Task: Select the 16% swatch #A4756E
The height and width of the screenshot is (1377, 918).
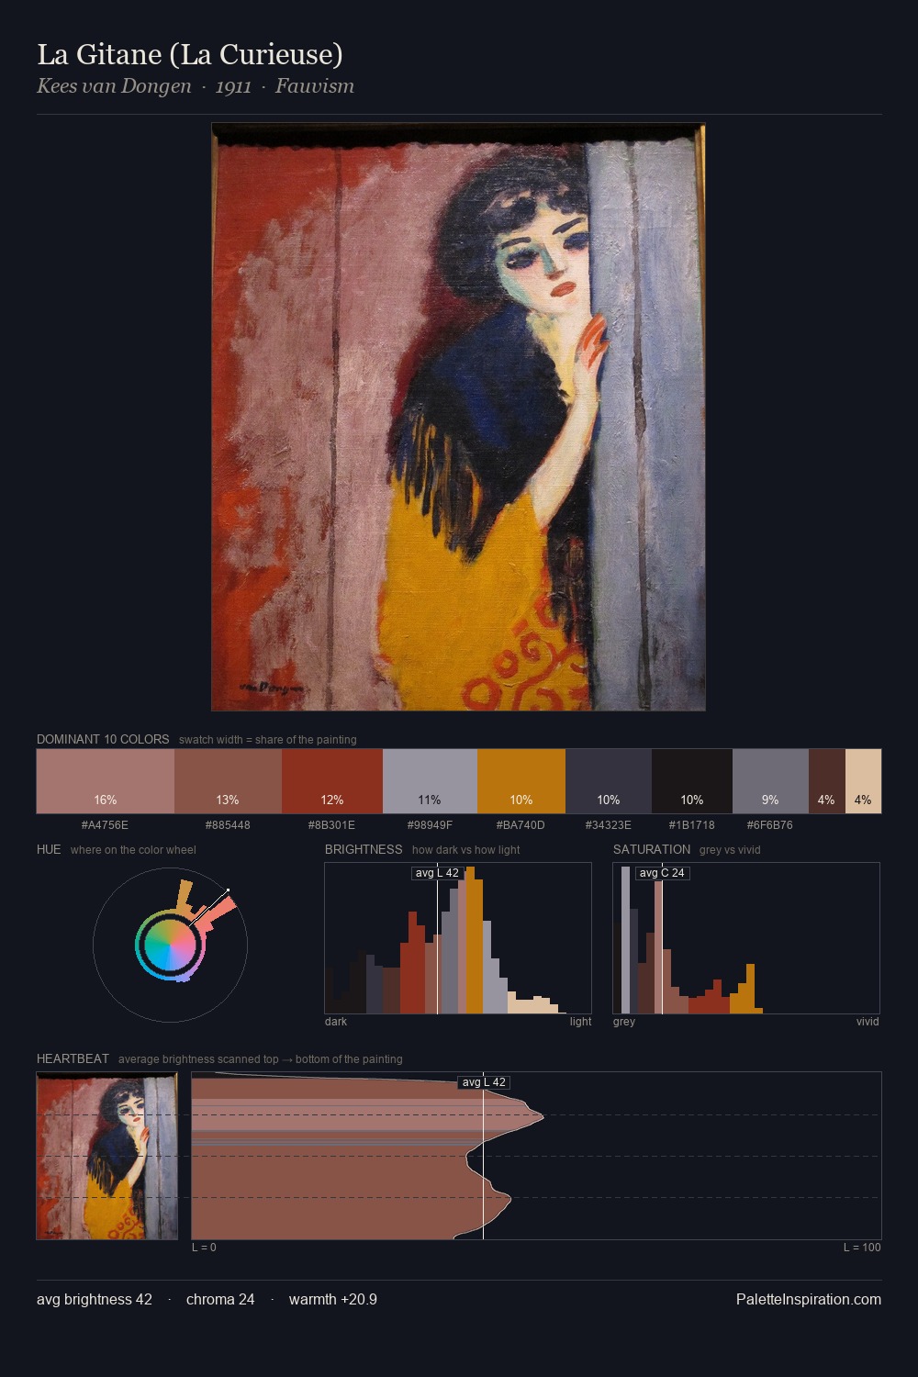Action: [106, 781]
